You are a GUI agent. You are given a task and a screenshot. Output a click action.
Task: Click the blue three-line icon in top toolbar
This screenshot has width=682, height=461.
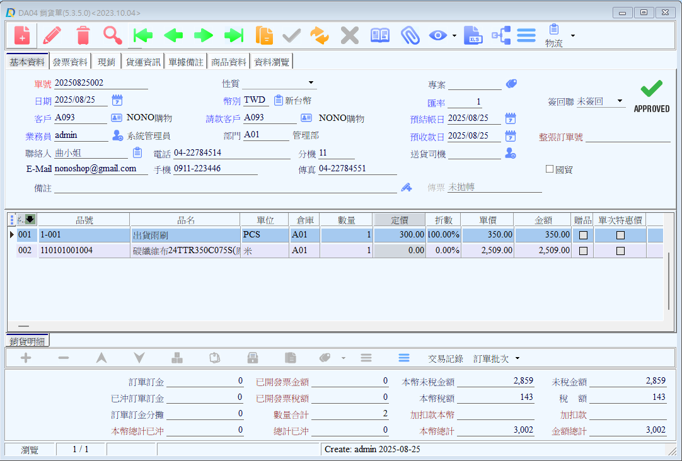click(526, 35)
